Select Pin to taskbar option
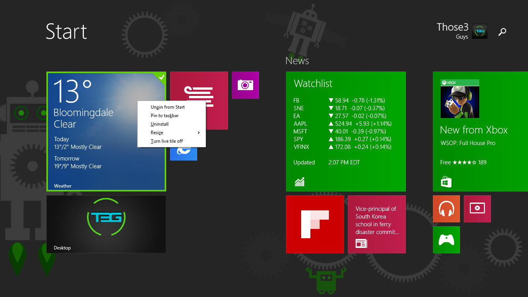This screenshot has width=528, height=297. click(x=165, y=116)
